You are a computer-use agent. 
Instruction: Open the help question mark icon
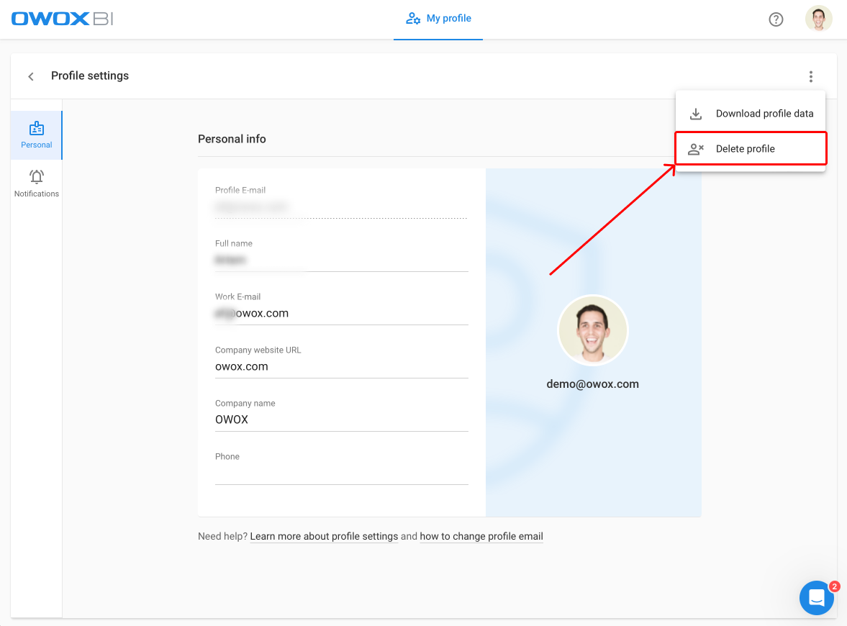point(776,19)
